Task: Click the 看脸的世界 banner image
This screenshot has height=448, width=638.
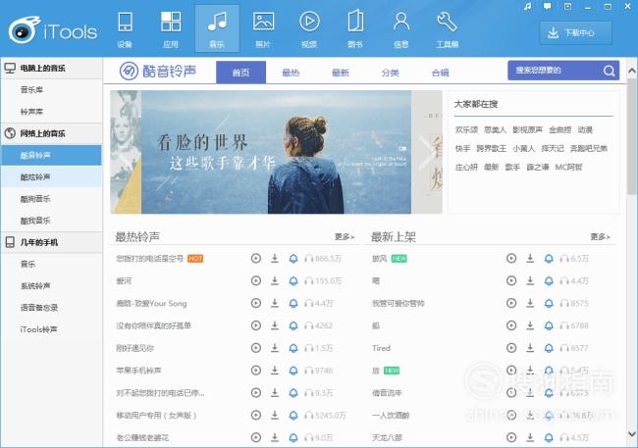Action: (x=276, y=152)
